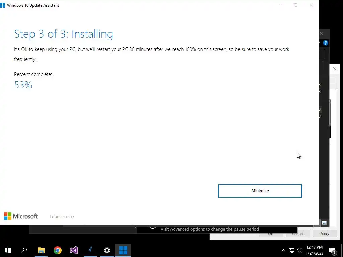Click the scrollbar in the background dialog
Viewport: 343px width, 257px height.
330,112
